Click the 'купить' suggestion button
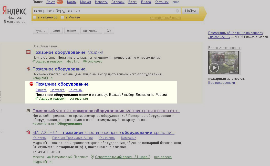The image size is (270, 166). click(x=40, y=31)
